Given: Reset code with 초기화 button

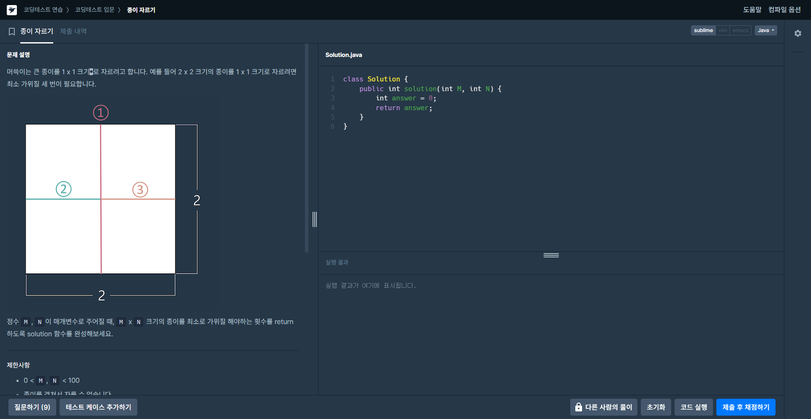Looking at the screenshot, I should point(656,407).
